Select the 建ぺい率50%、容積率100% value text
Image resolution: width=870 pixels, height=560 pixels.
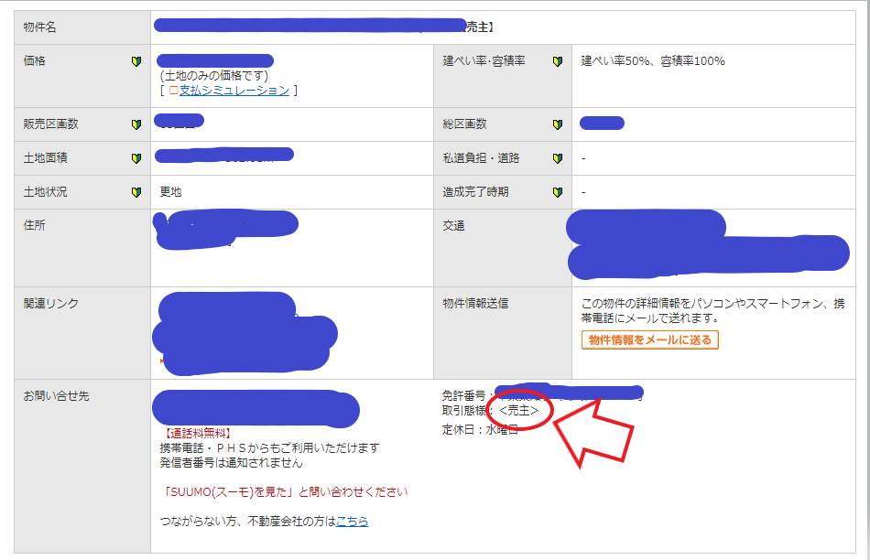pos(652,61)
